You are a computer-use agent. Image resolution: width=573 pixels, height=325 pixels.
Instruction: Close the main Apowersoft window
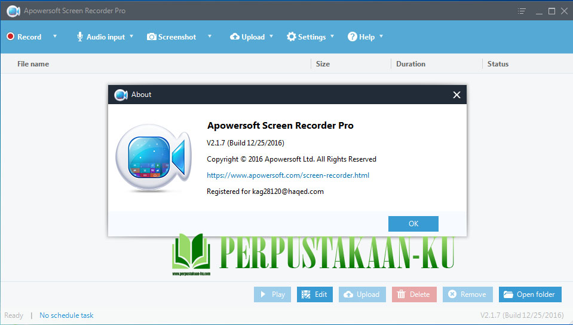click(x=564, y=11)
